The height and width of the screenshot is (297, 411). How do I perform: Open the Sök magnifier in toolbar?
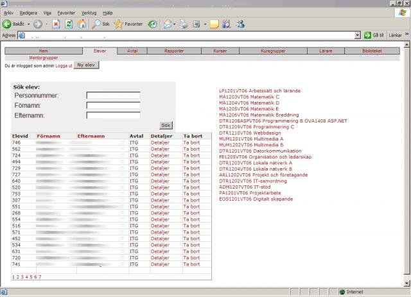96,24
